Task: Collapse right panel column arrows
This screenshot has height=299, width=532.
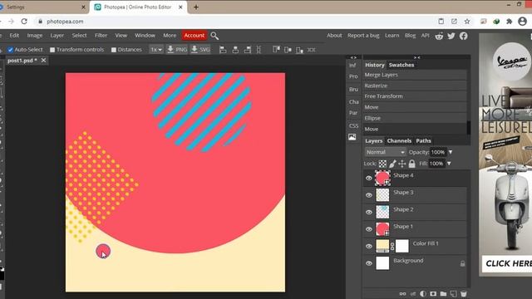Action: [x=417, y=57]
